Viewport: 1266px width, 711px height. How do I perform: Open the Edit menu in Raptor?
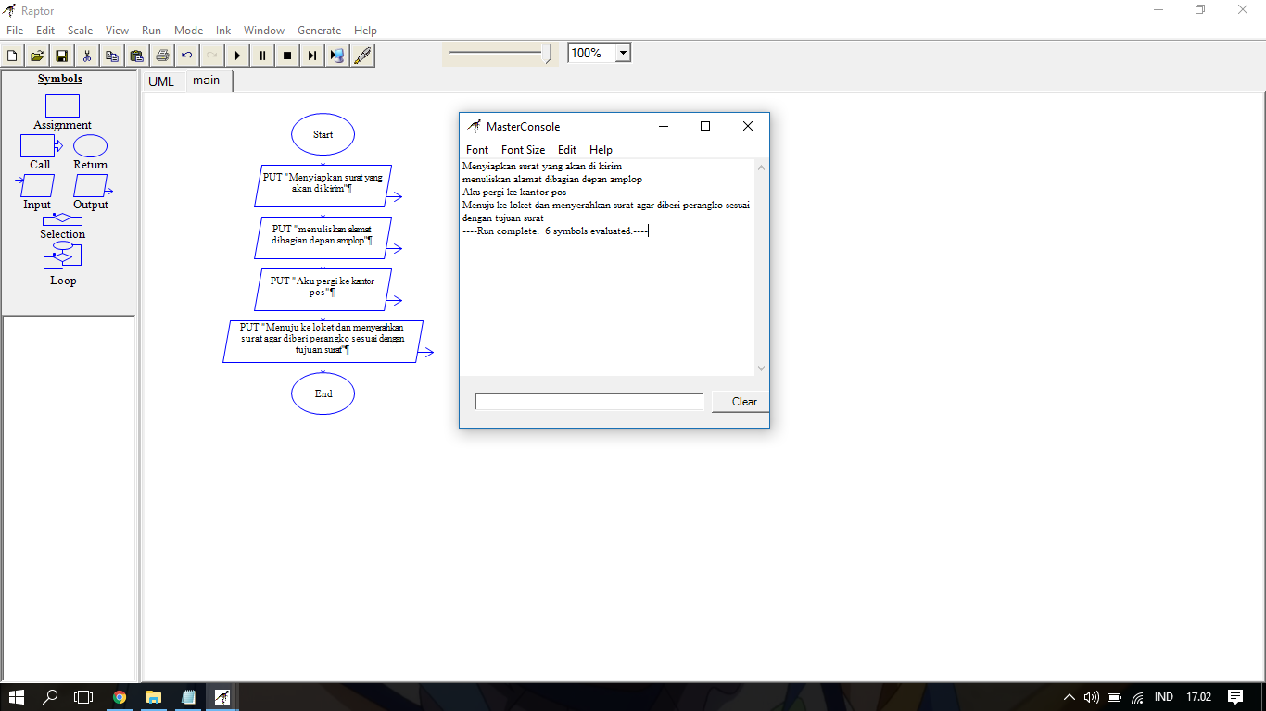tap(45, 31)
